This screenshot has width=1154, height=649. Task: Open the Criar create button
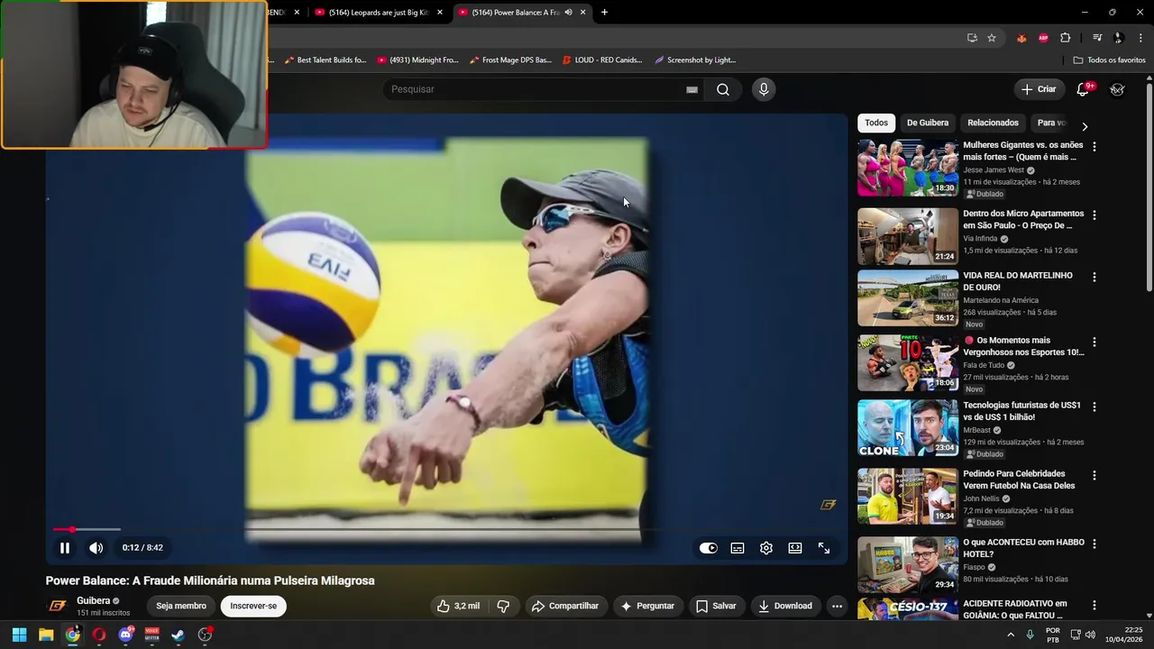coord(1038,89)
